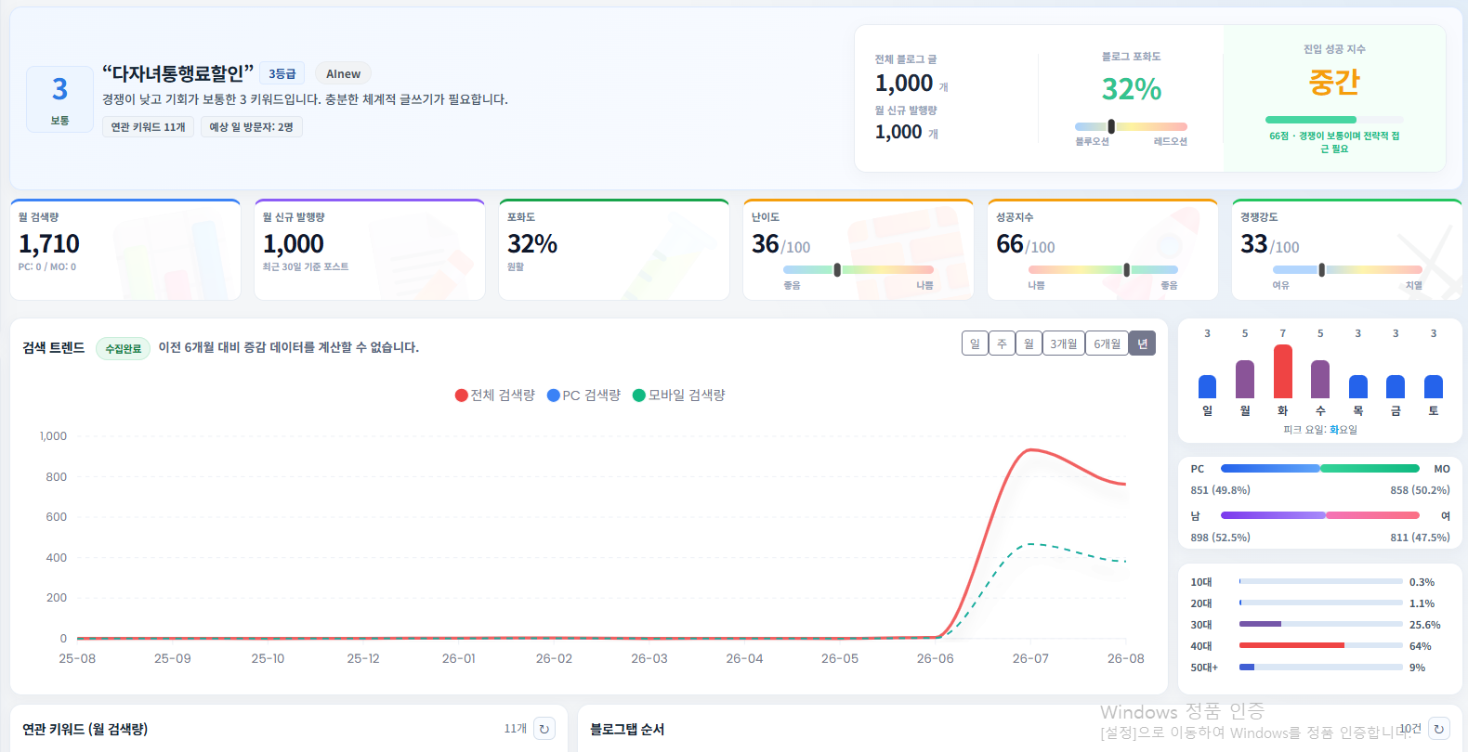Screen dimensions: 1468x752
Task: Click the success index 66/100 card
Action: pos(1103,250)
